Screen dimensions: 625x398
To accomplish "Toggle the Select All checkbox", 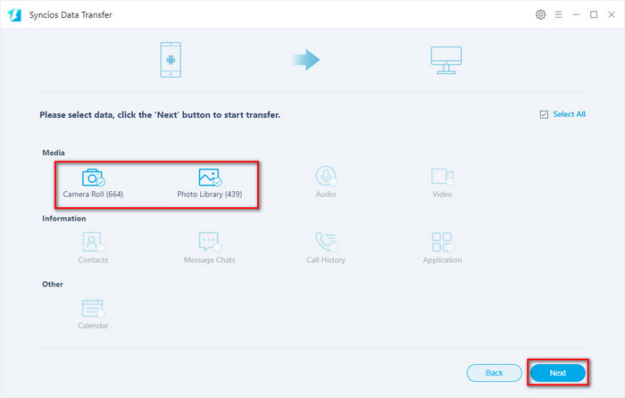I will tap(544, 115).
